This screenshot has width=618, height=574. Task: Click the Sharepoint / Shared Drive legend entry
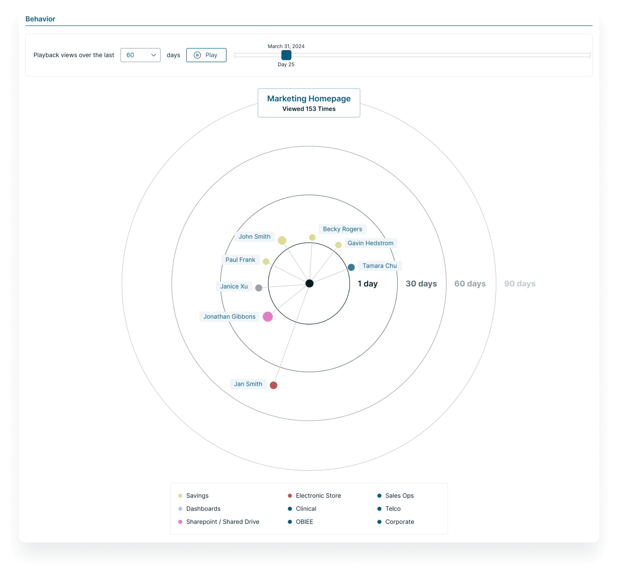click(x=218, y=522)
